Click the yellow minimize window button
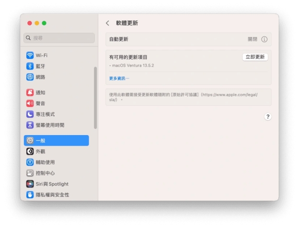This screenshot has width=299, height=228. pyautogui.click(x=37, y=23)
